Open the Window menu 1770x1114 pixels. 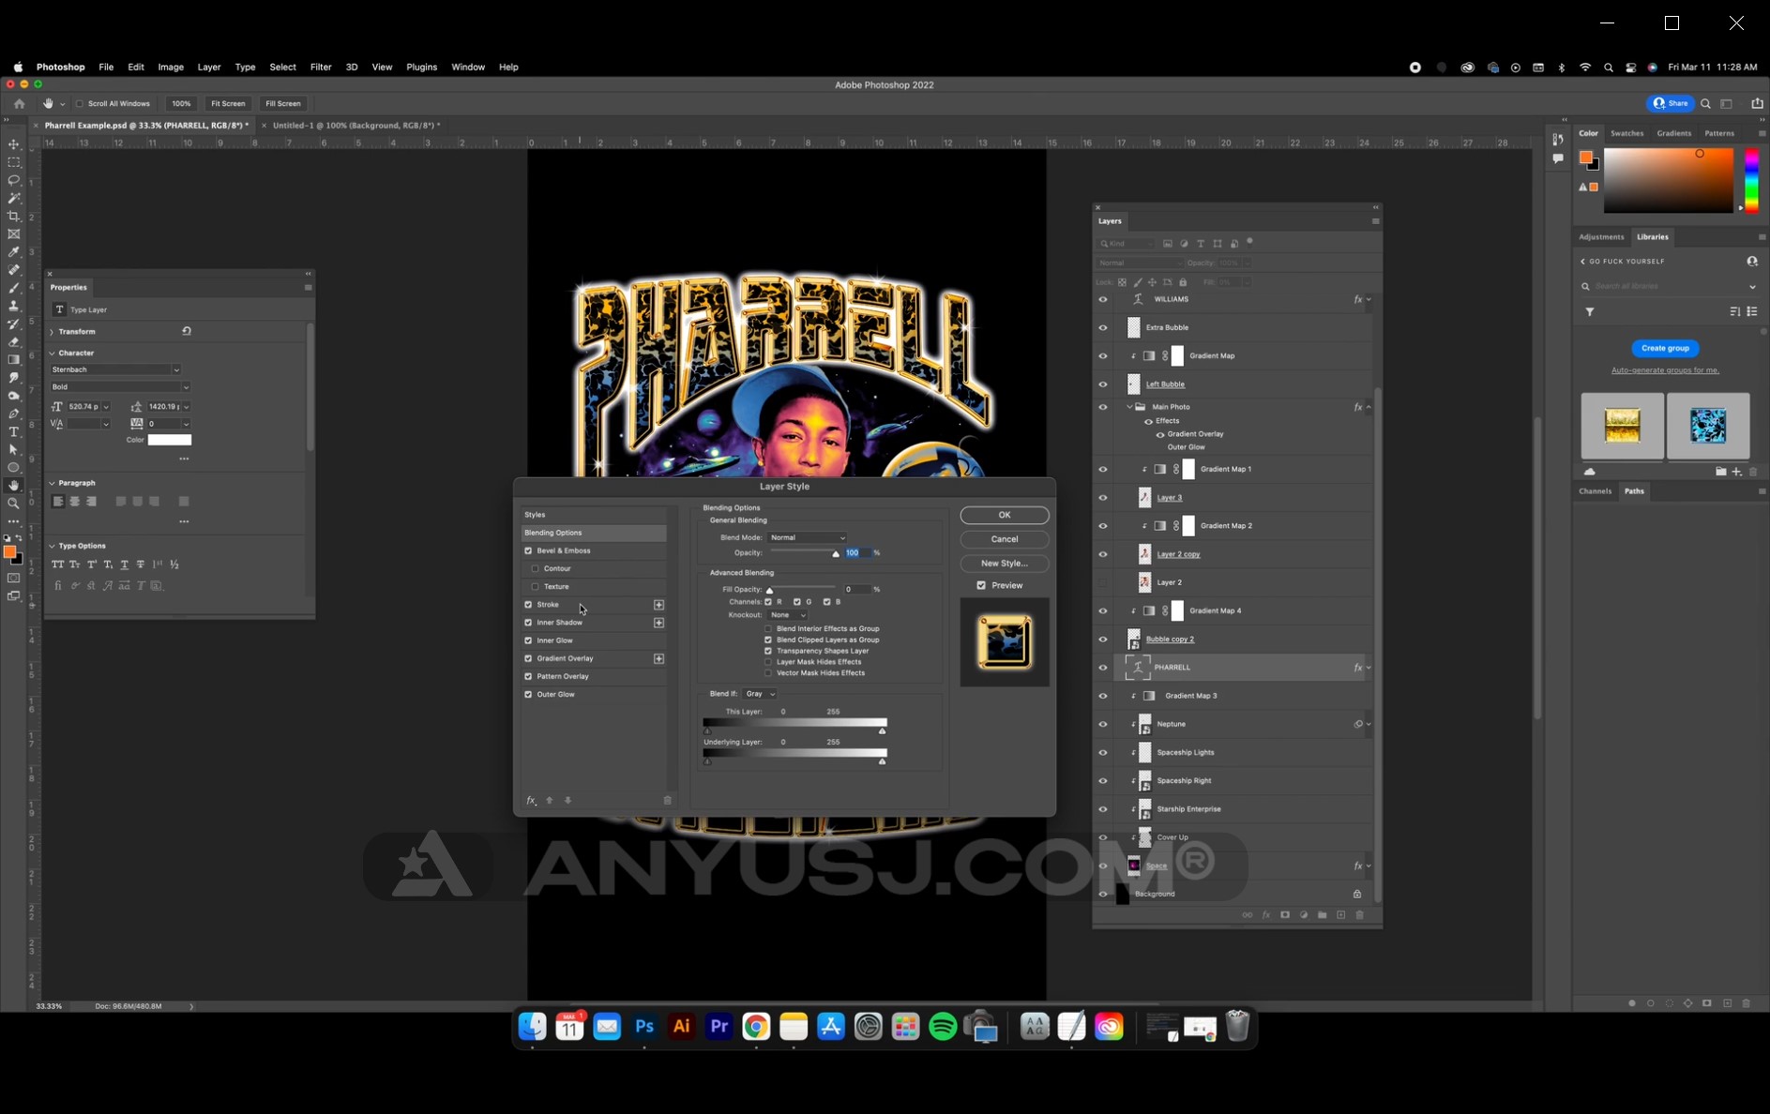(x=468, y=68)
